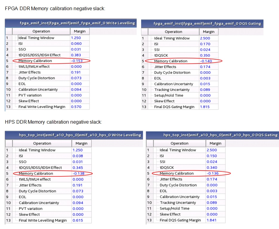Select Tracking Uncertainty row in FPGA DQS Gating

pos(180,90)
